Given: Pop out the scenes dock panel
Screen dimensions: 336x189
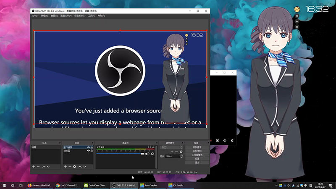Looking at the screenshot, I should (60, 143).
